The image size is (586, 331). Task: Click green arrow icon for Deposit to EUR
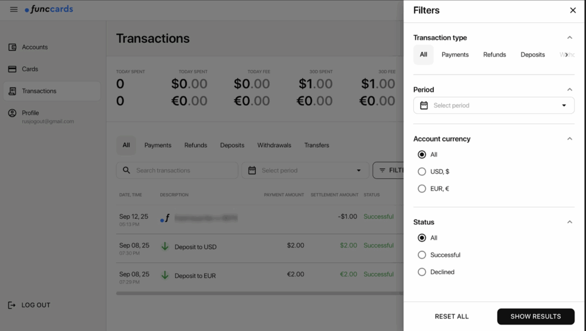point(165,276)
